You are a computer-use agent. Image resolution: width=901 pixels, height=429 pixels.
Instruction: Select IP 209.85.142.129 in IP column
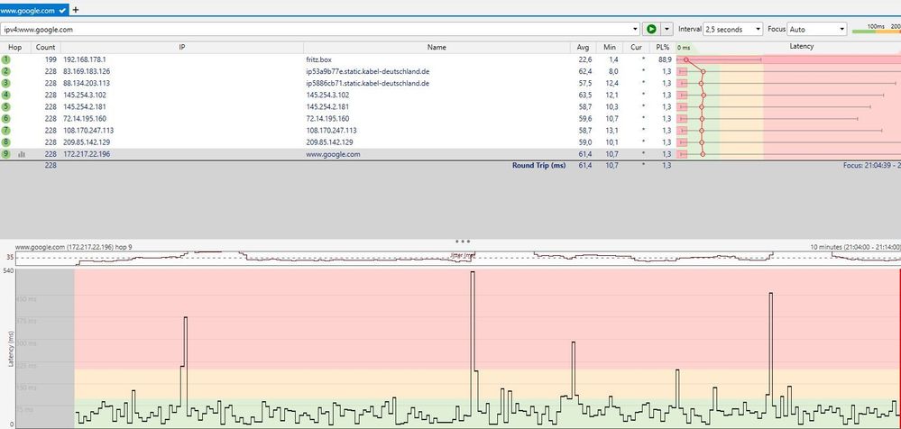tap(87, 141)
